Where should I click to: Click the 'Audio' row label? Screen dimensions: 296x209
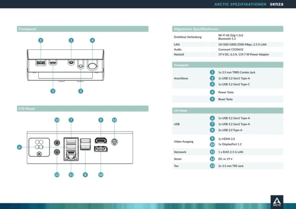(x=178, y=49)
